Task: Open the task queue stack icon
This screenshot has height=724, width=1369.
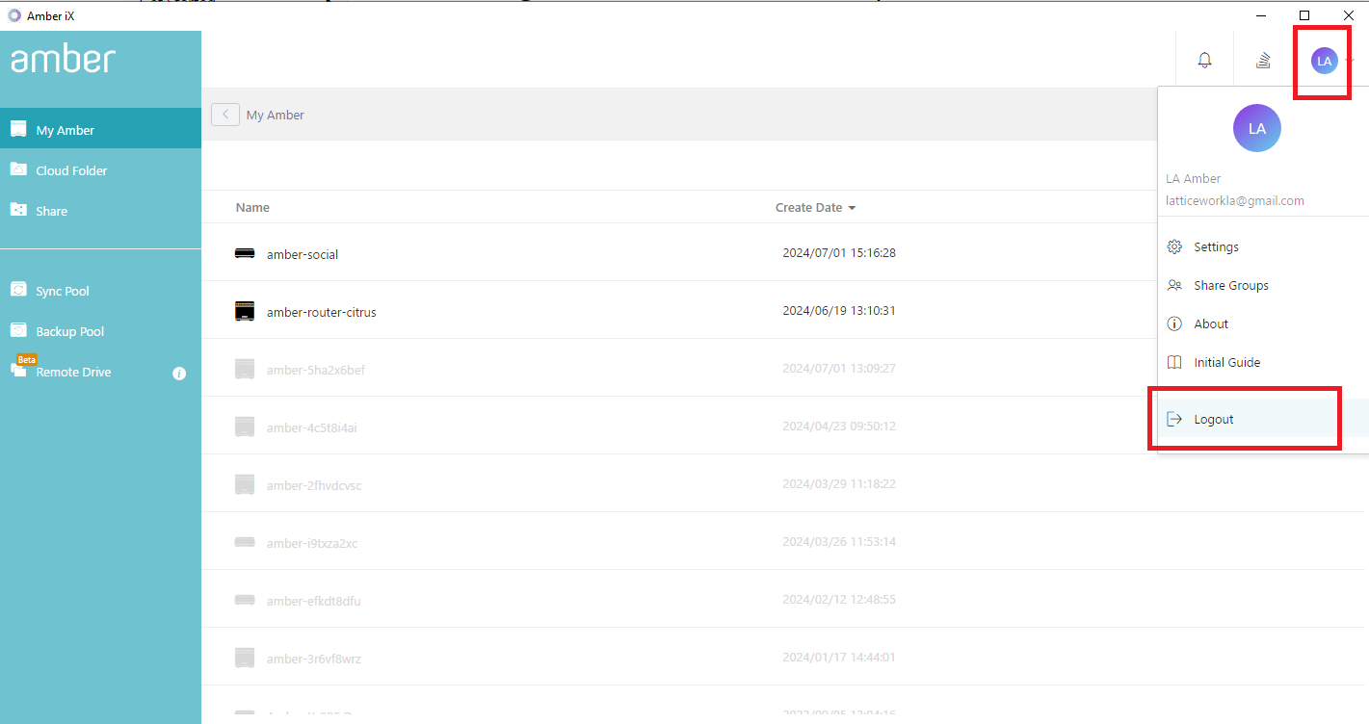Action: click(x=1263, y=61)
